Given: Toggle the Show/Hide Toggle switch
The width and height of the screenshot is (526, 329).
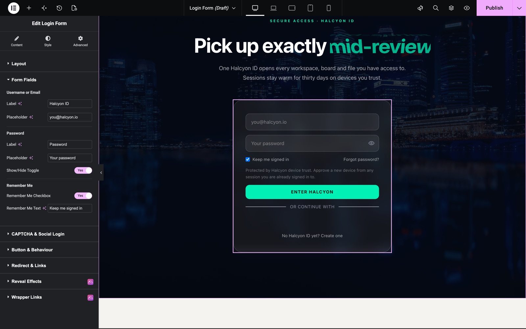Looking at the screenshot, I should coord(83,170).
